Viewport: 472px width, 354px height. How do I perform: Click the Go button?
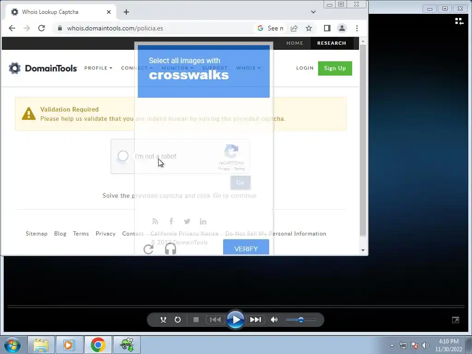(x=240, y=183)
